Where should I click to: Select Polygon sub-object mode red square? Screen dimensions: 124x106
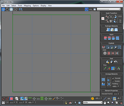click(x=11, y=99)
